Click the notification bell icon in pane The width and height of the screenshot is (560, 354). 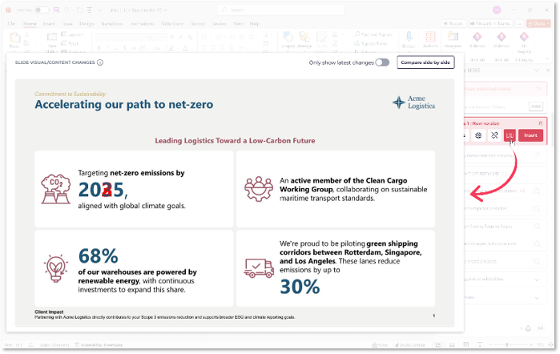coord(528,328)
